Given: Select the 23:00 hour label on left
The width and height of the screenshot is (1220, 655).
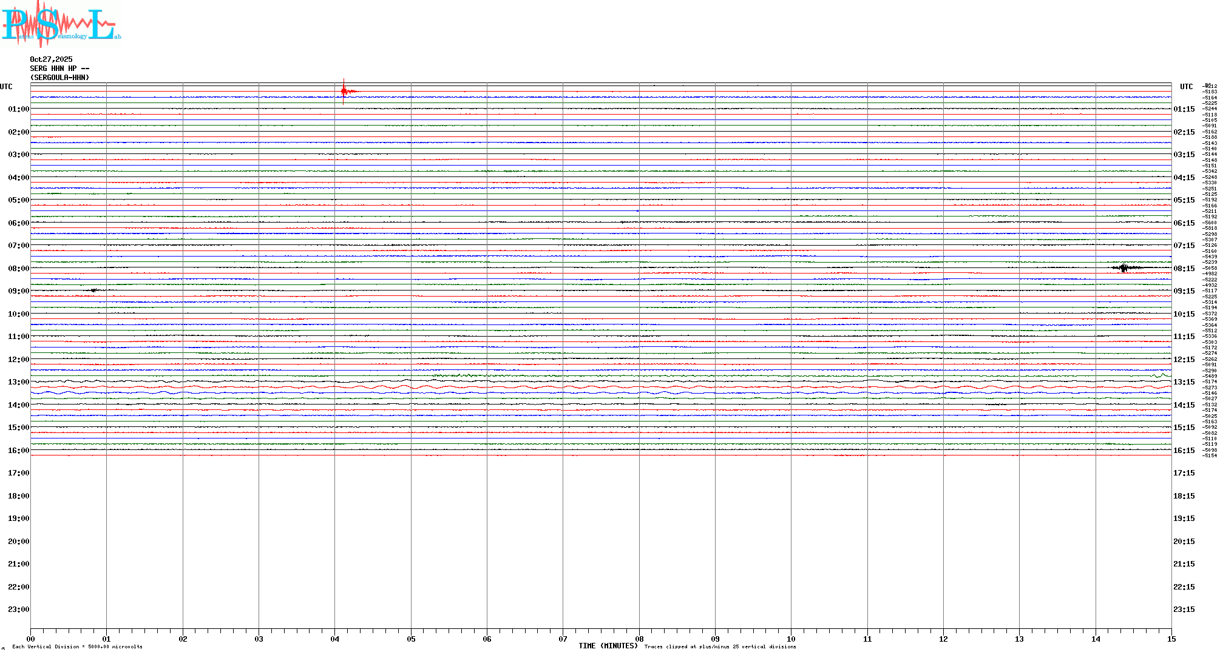Looking at the screenshot, I should pyautogui.click(x=18, y=610).
